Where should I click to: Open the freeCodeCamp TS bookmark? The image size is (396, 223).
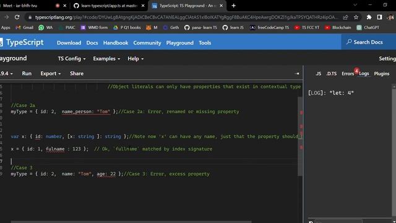pyautogui.click(x=270, y=27)
